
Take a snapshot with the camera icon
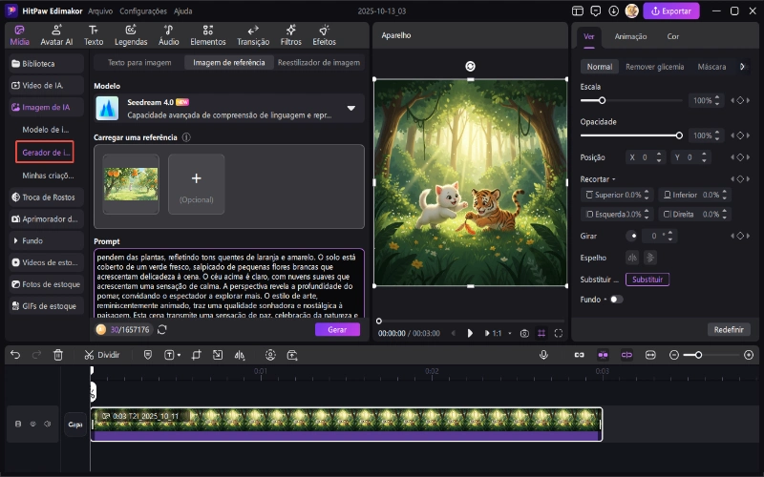524,333
